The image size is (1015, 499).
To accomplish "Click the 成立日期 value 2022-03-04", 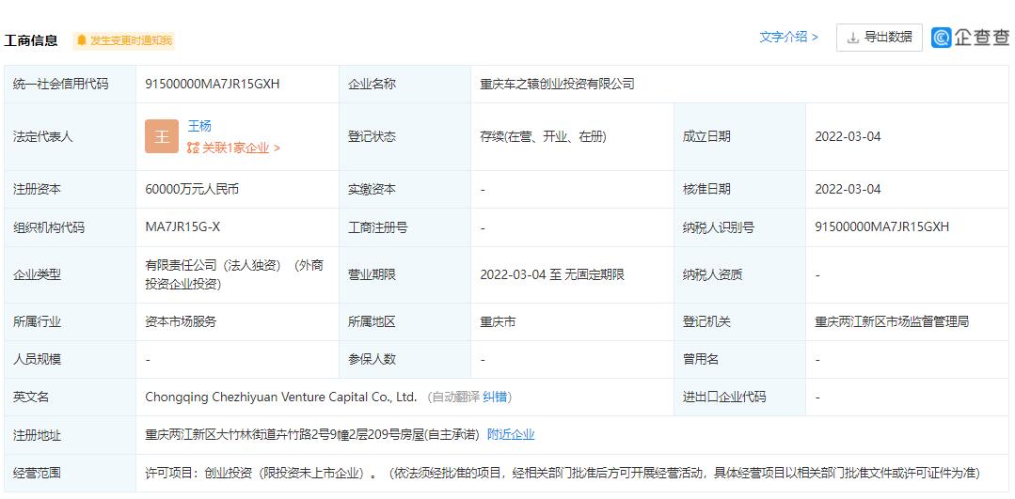I will click(848, 136).
